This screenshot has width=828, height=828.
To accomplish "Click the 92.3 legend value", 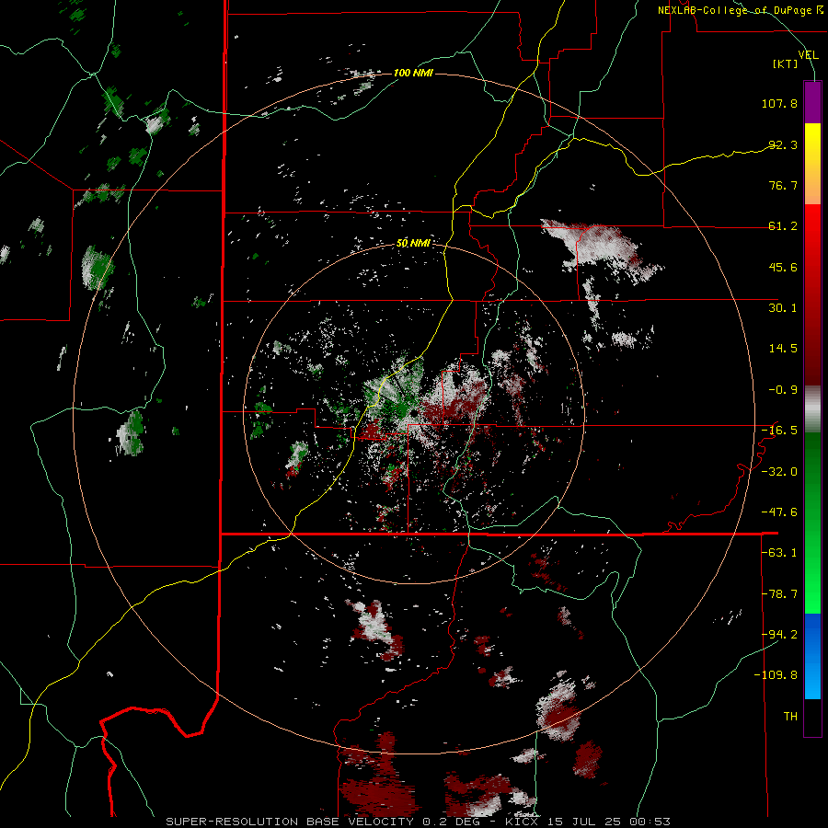I will 783,144.
